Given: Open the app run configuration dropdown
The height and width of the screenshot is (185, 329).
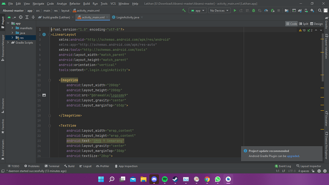Looking at the screenshot, I should coord(197,10).
